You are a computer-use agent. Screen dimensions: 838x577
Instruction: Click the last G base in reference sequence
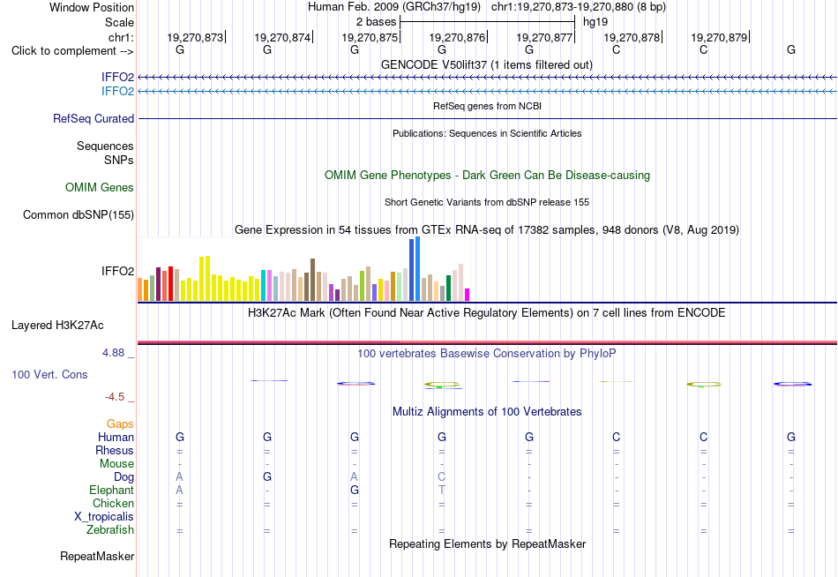tap(791, 49)
